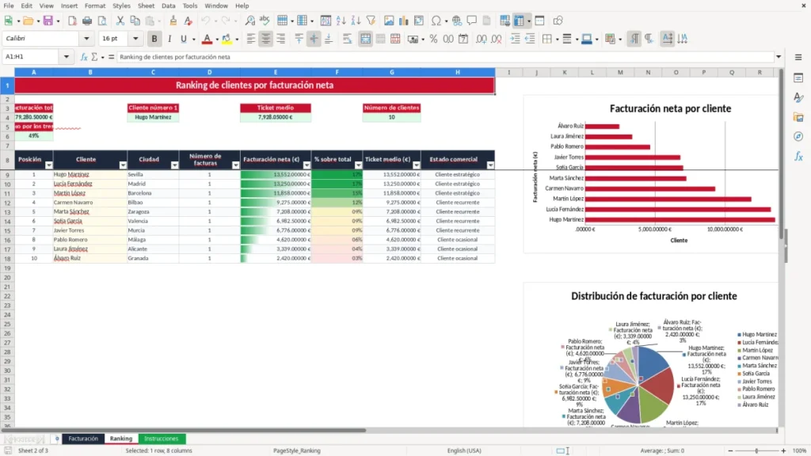
Task: Run the Spelling check icon
Action: tap(265, 21)
